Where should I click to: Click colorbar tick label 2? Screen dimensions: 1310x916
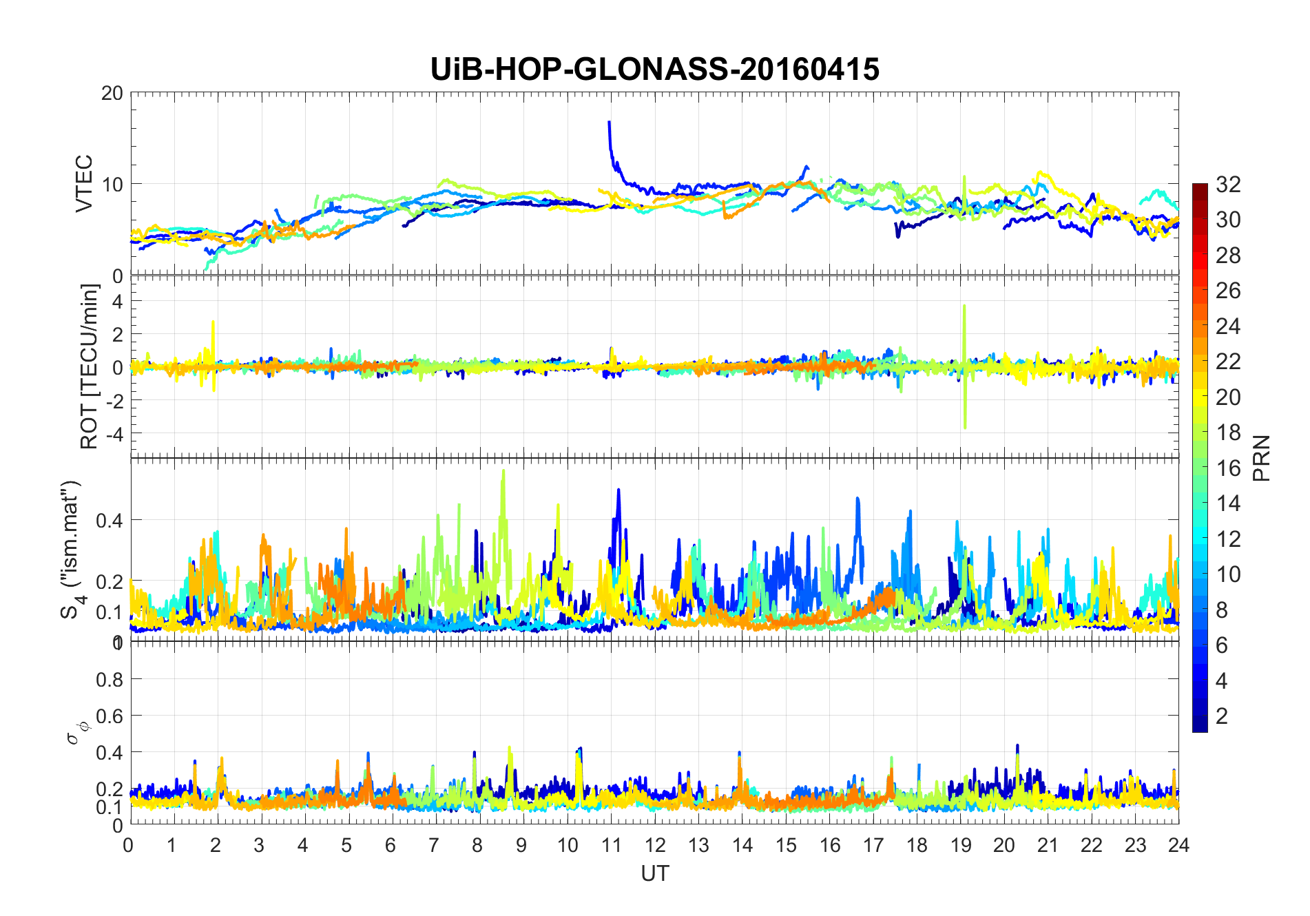point(1222,716)
